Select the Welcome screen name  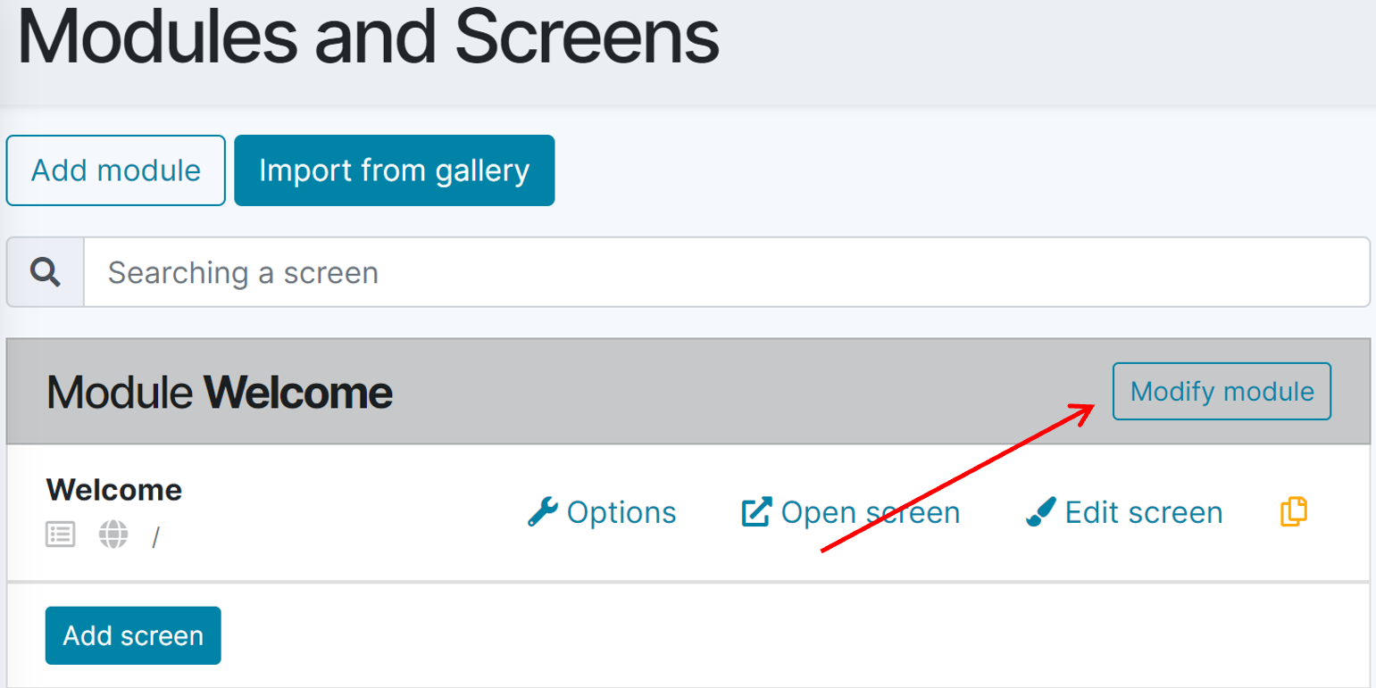[113, 489]
